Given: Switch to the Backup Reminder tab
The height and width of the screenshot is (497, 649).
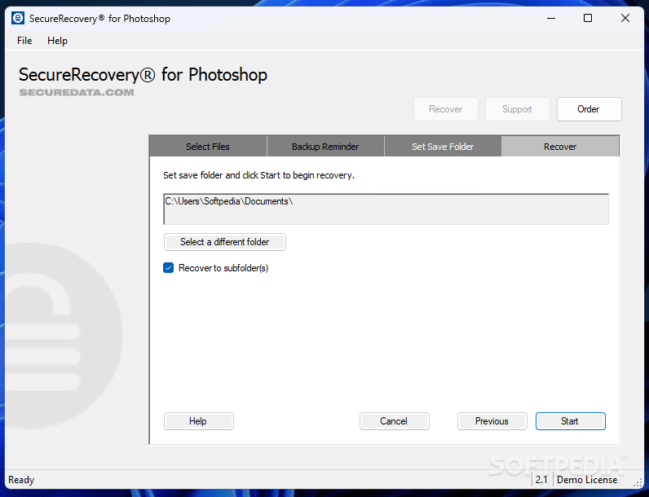Looking at the screenshot, I should 325,147.
